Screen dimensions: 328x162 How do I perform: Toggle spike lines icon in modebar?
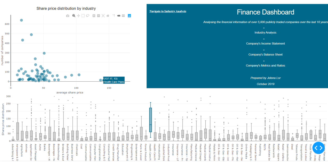(x=114, y=16)
